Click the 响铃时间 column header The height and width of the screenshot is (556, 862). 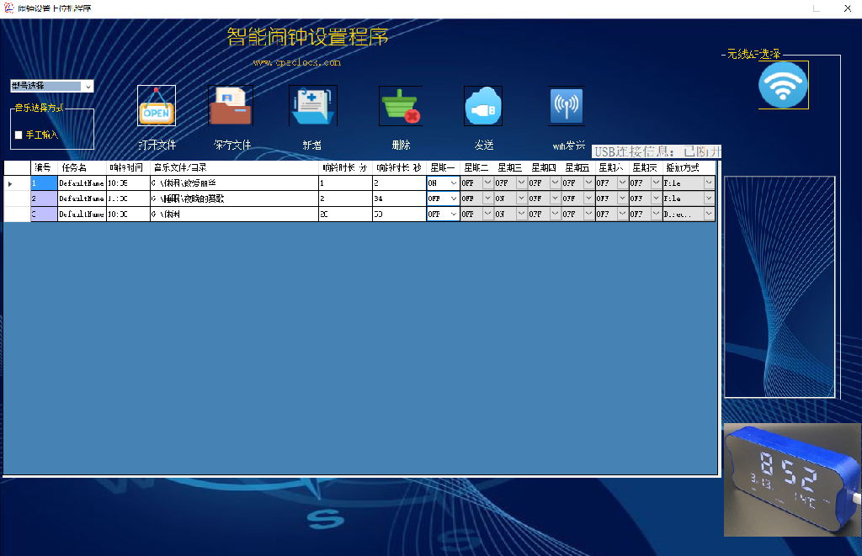coord(128,167)
